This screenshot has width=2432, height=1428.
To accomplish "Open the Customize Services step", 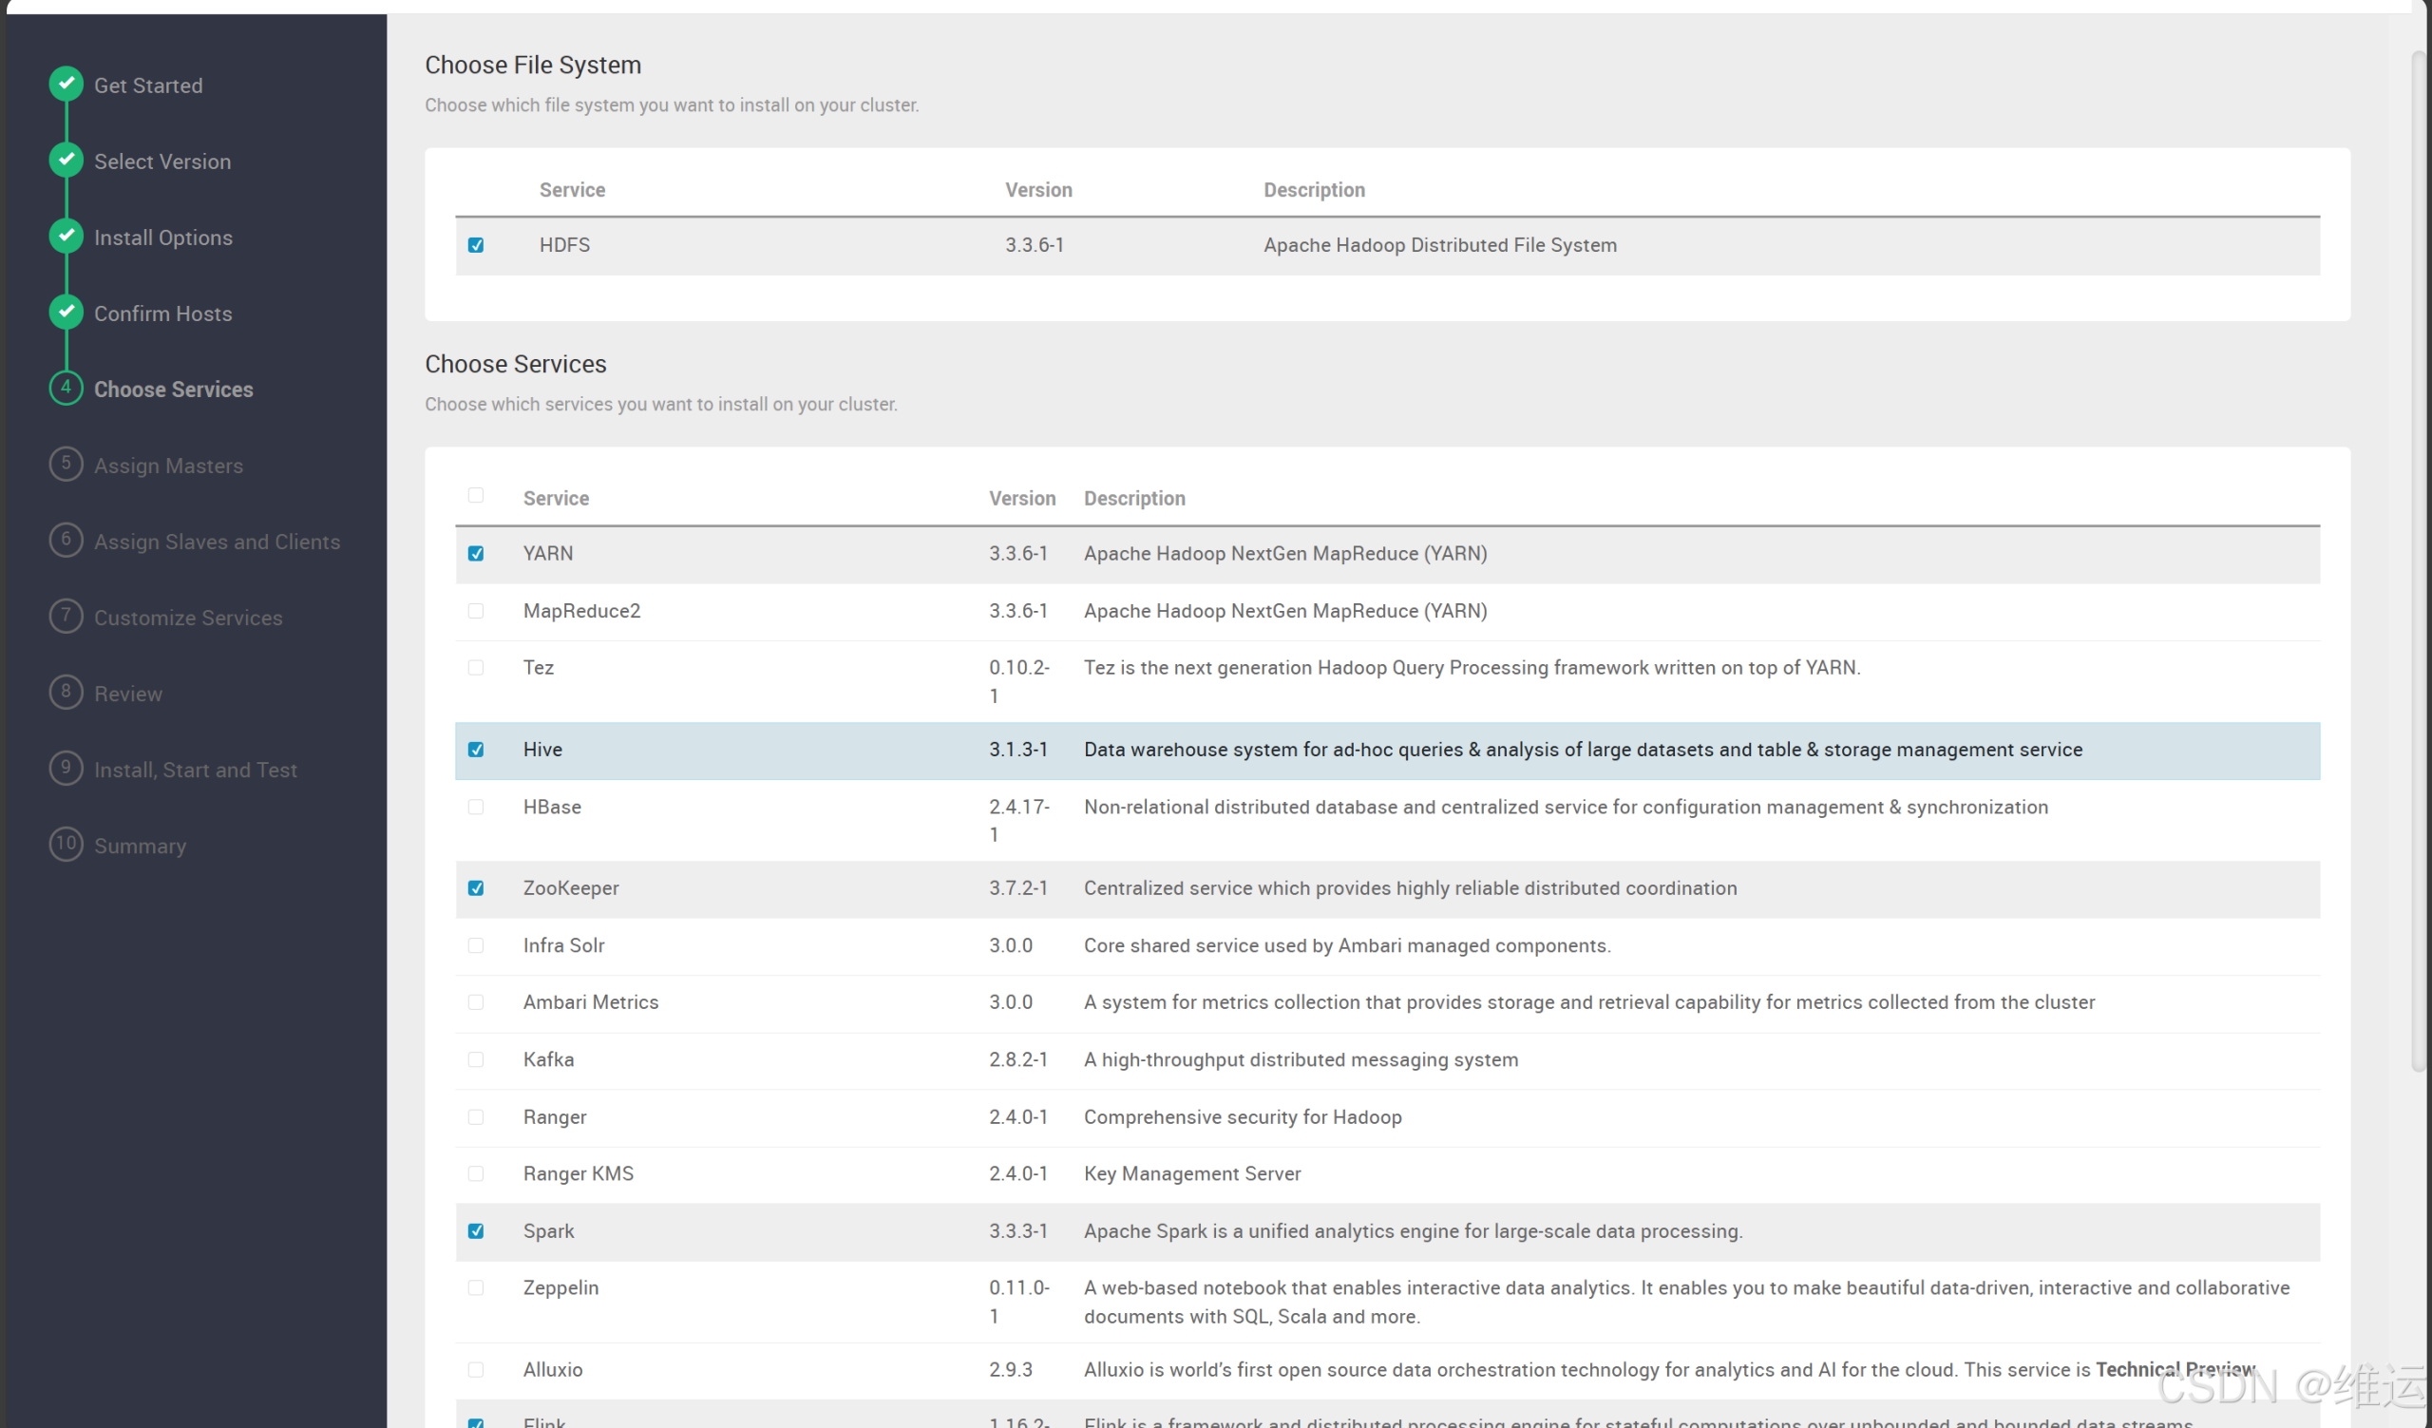I will (x=188, y=617).
